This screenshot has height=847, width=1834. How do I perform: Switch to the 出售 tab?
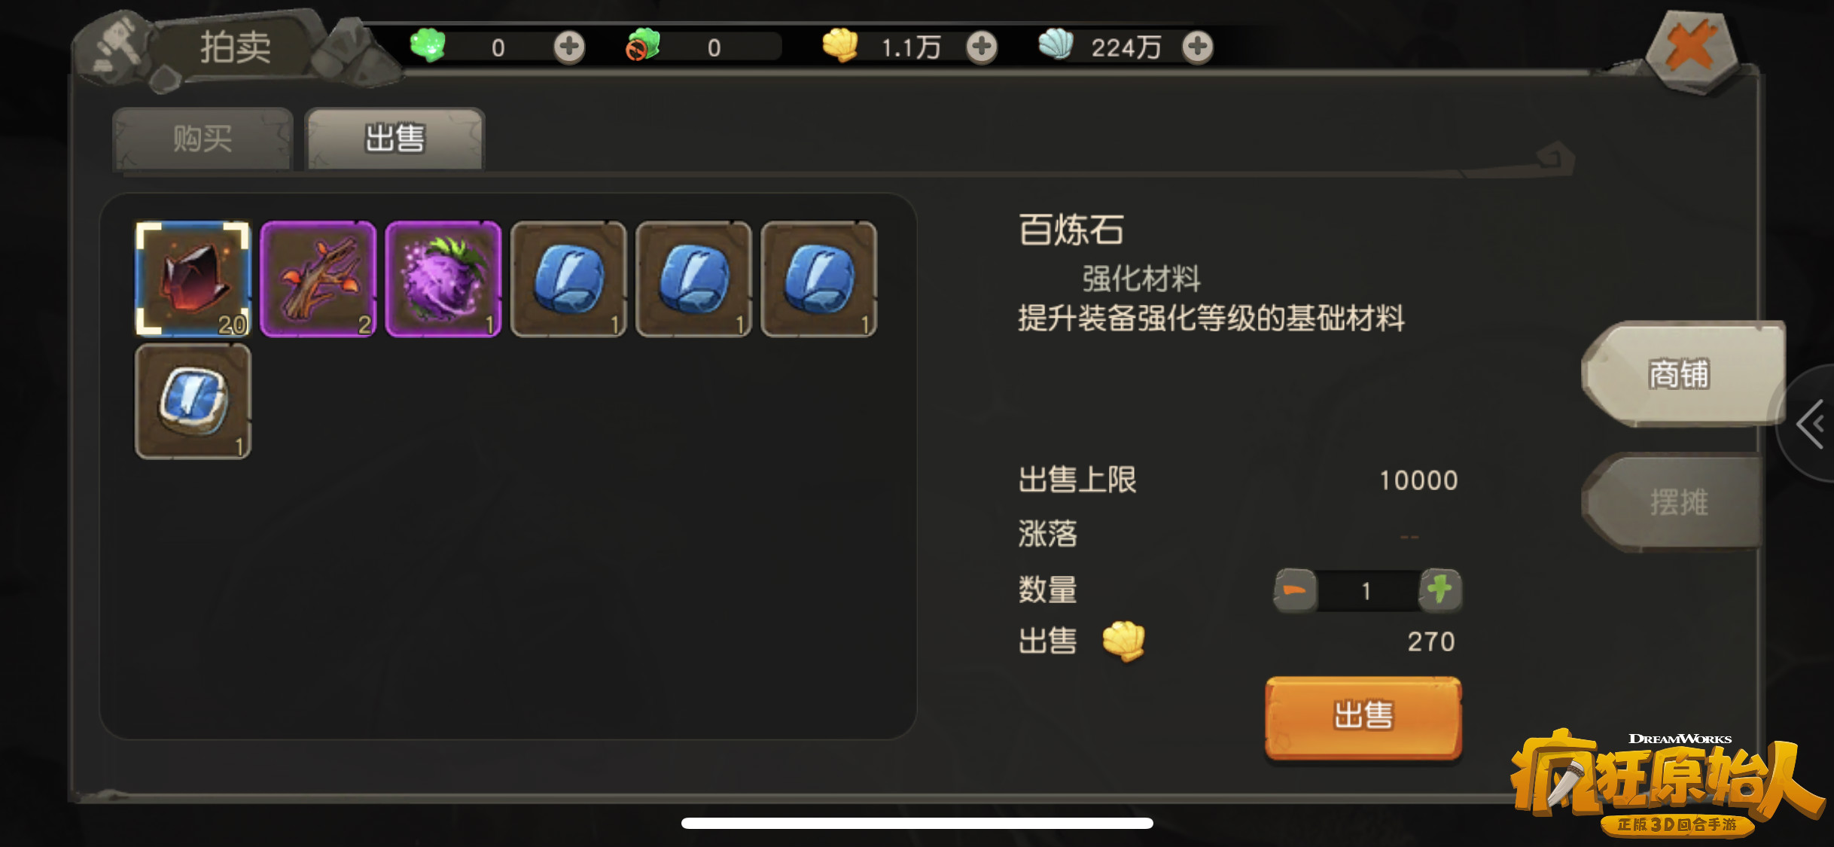(x=395, y=139)
